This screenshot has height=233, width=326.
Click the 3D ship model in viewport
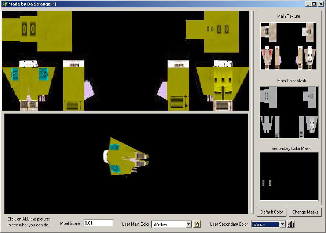pyautogui.click(x=126, y=156)
